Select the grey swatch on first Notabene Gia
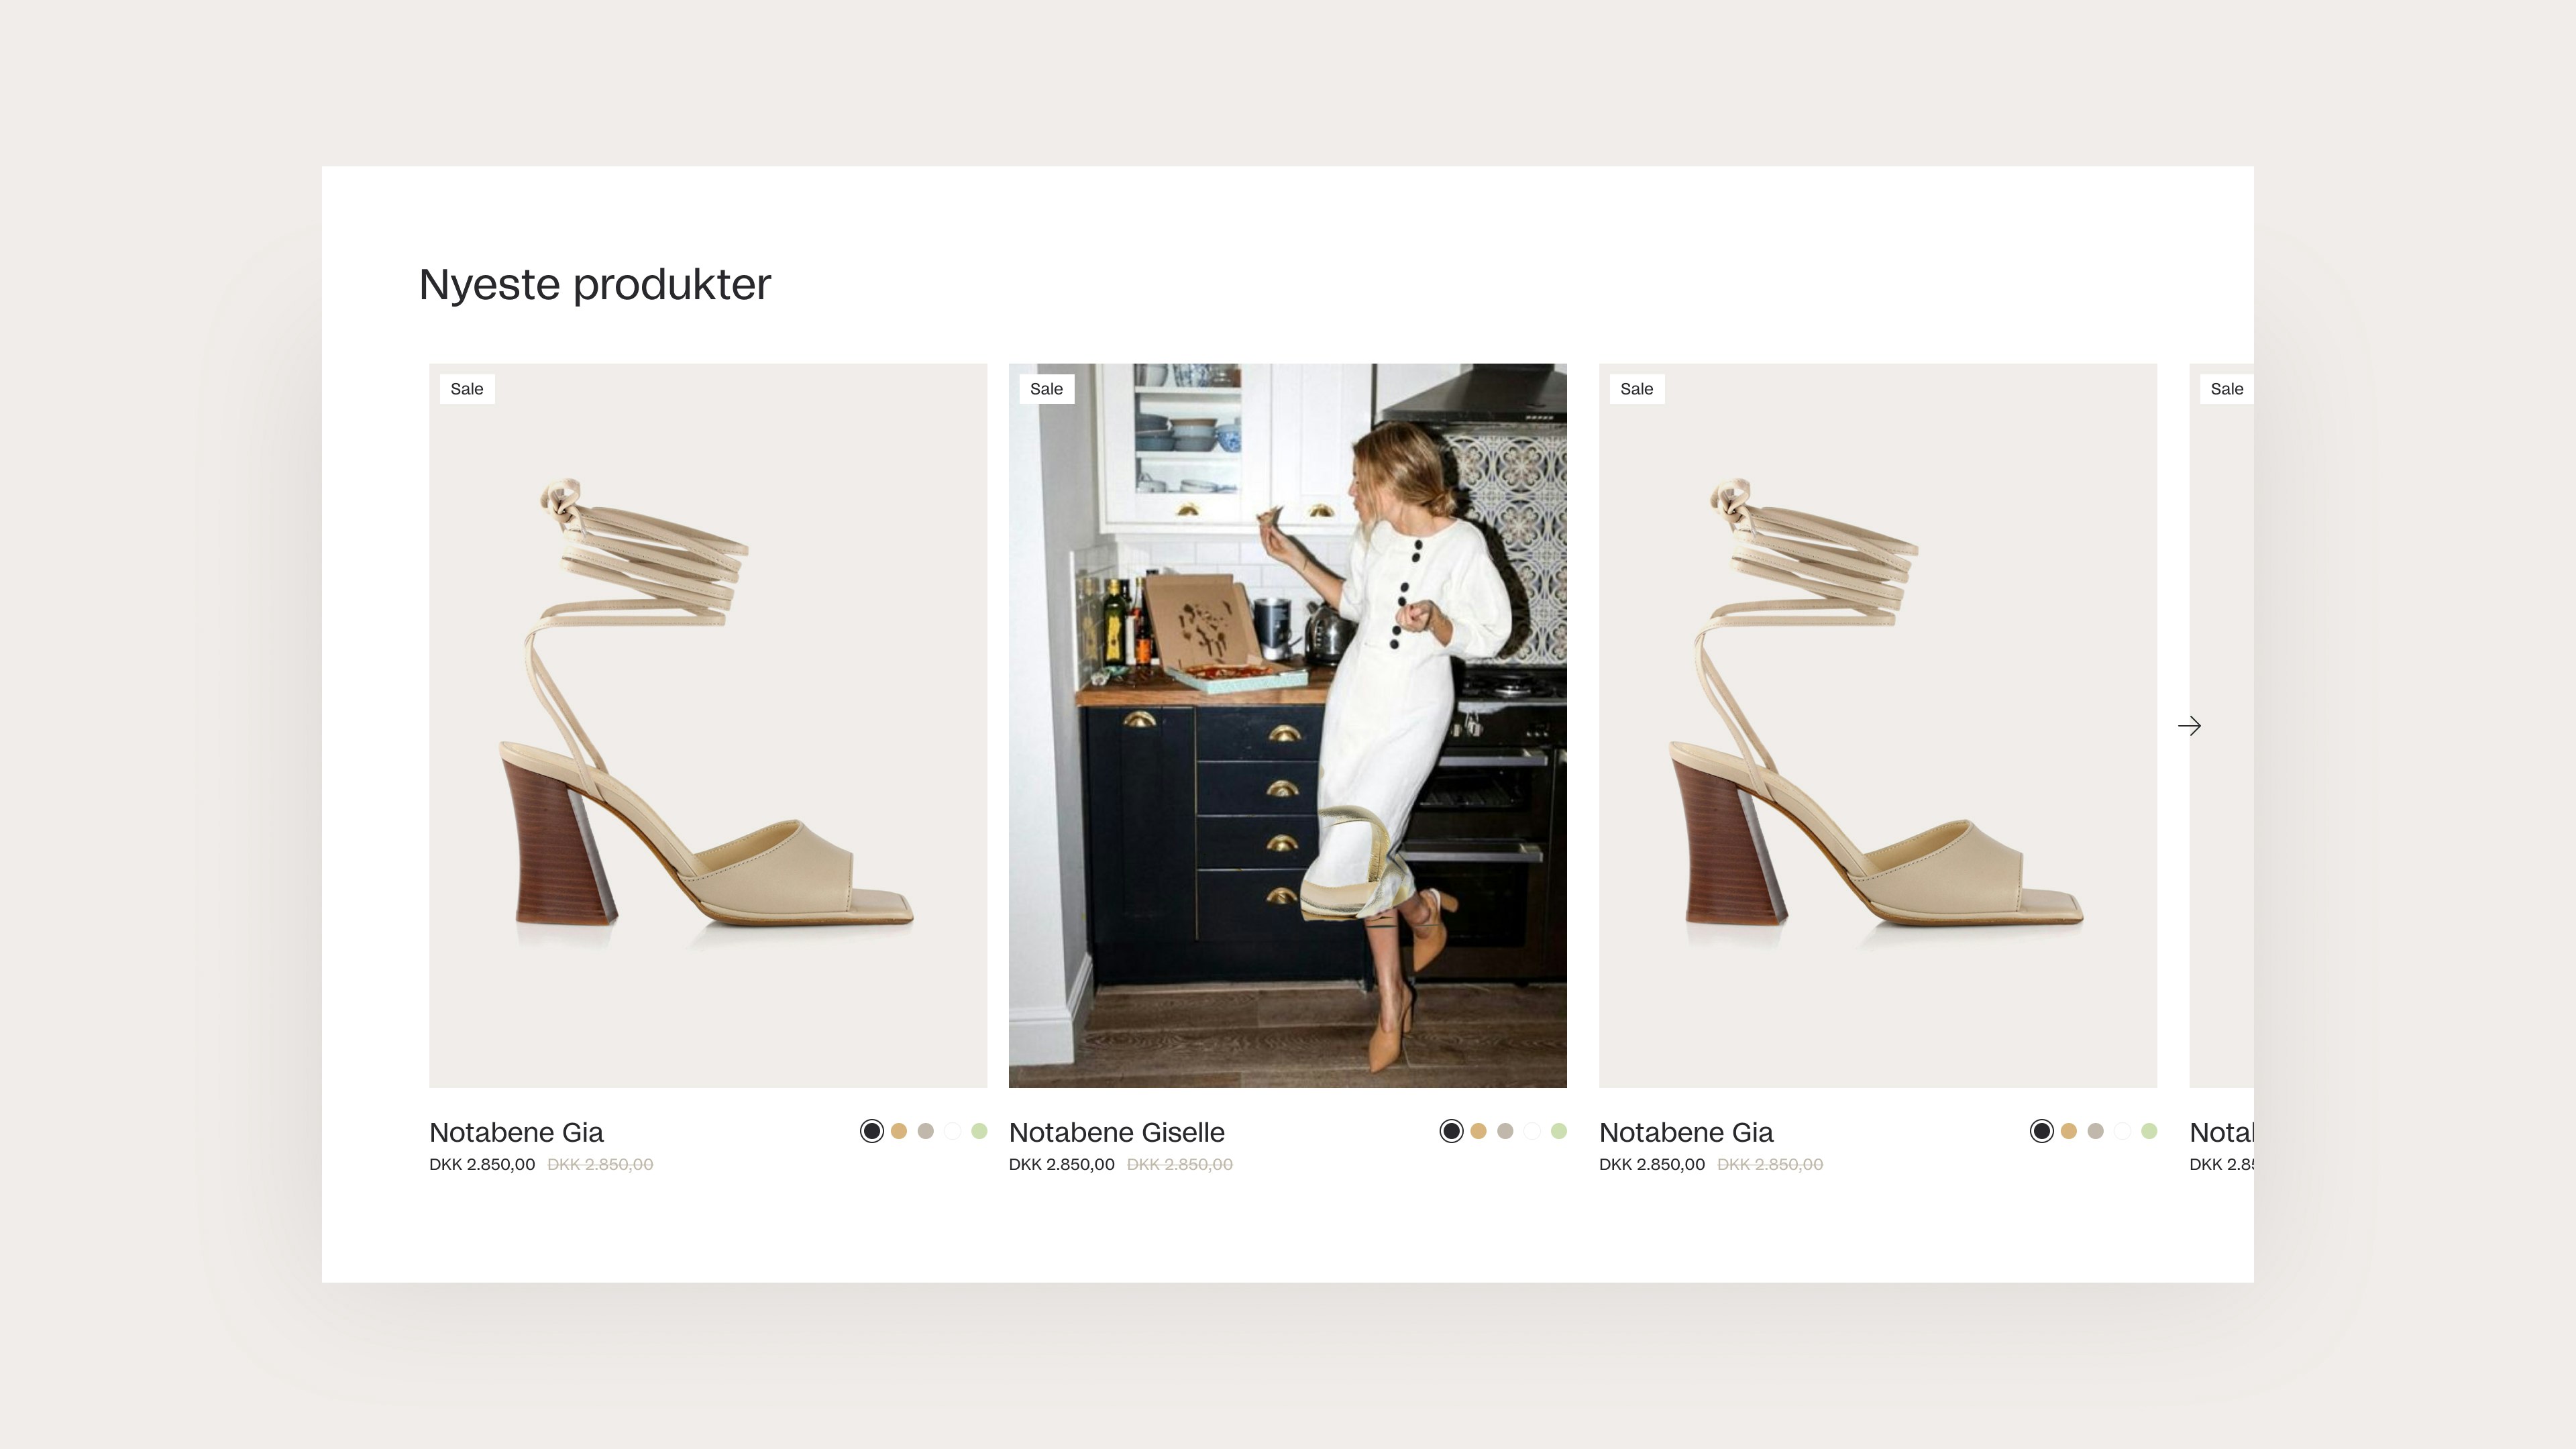Image resolution: width=2576 pixels, height=1449 pixels. tap(926, 1131)
